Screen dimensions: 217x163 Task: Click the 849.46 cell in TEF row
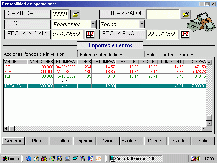point(195,76)
